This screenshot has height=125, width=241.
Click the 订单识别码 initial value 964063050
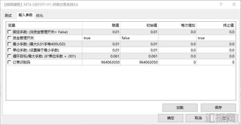(139, 62)
